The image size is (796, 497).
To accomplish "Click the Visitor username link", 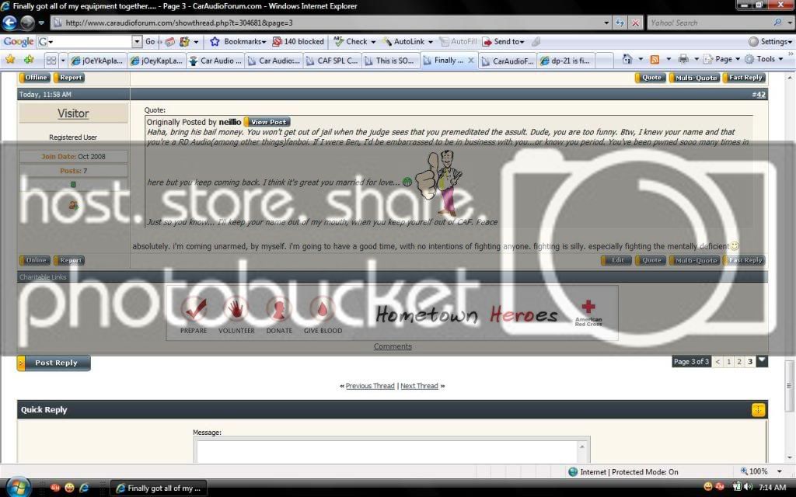I will click(x=73, y=113).
